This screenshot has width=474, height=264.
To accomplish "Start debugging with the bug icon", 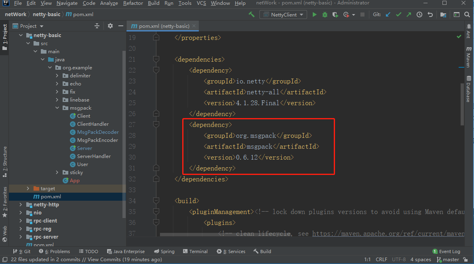I will (x=325, y=15).
